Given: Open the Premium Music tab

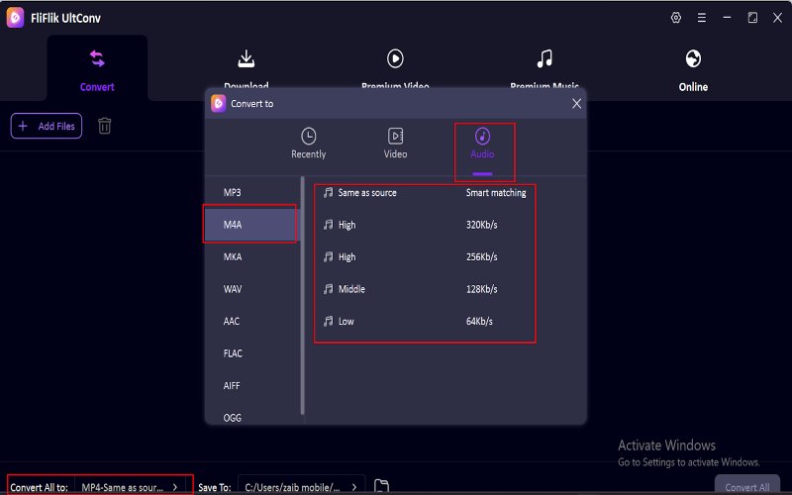Looking at the screenshot, I should point(544,70).
